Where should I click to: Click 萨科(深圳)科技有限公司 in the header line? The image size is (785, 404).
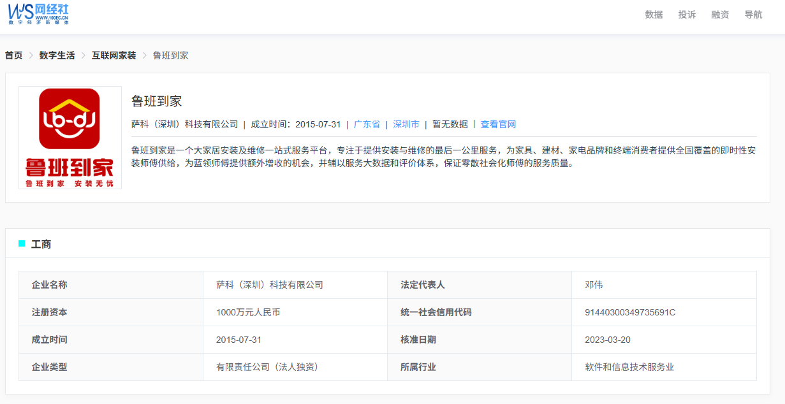point(185,124)
